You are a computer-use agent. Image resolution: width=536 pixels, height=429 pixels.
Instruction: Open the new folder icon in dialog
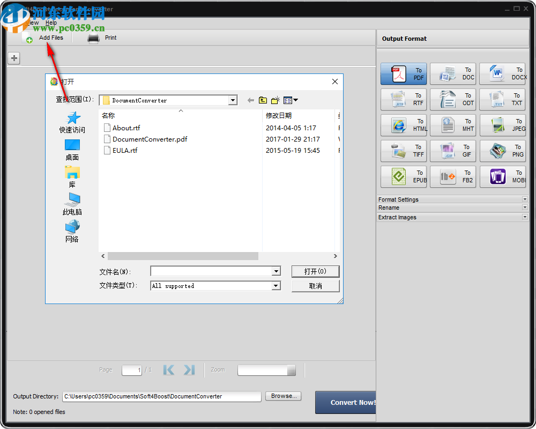[275, 100]
